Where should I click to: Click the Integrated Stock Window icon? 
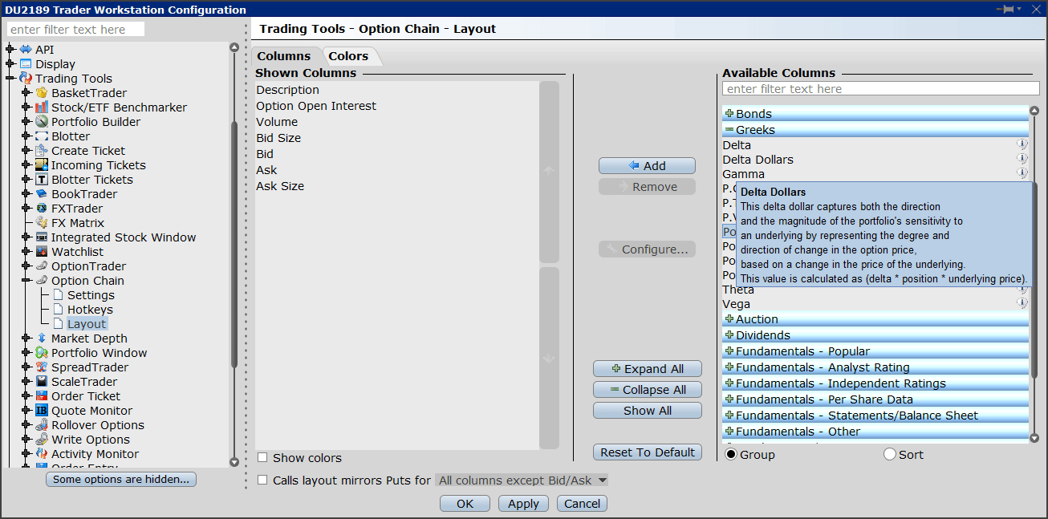(42, 237)
